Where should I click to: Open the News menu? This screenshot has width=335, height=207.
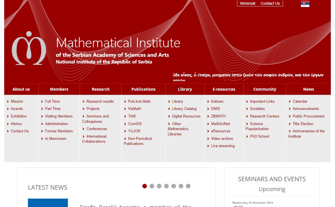[x=308, y=89]
